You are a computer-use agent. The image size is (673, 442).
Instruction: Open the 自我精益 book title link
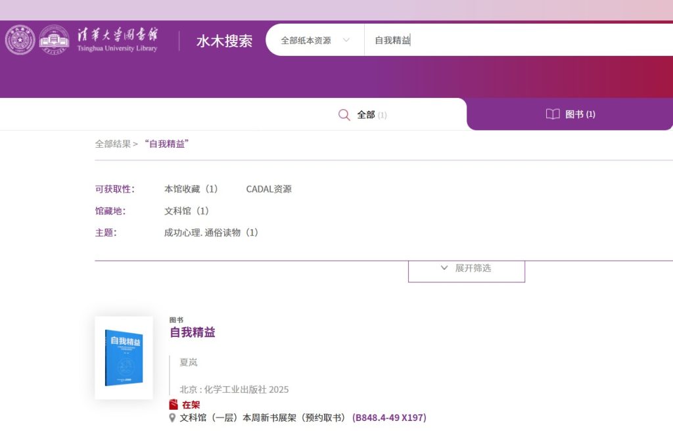(x=193, y=332)
